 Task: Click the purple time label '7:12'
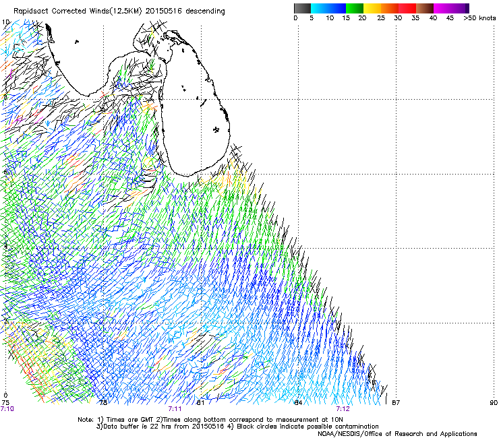pos(343,409)
